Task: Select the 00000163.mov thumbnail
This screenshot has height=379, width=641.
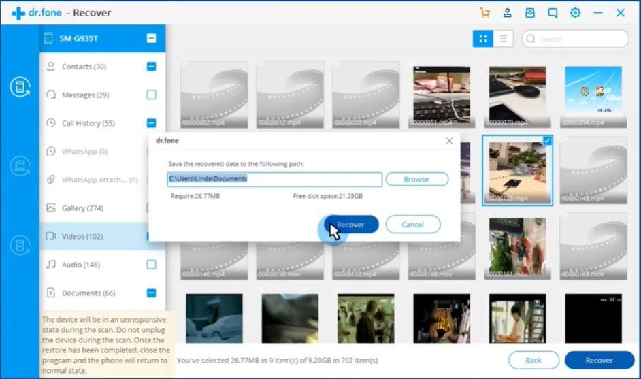Action: tap(593, 246)
